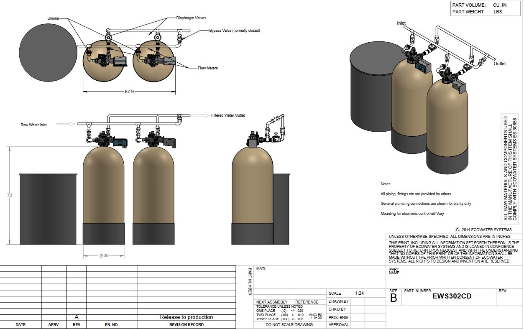This screenshot has width=524, height=329.
Task: Click the Release to production revision entry
Action: coord(187,317)
